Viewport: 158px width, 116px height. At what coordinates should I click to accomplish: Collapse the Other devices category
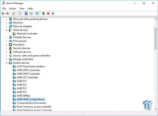[x=7, y=30]
